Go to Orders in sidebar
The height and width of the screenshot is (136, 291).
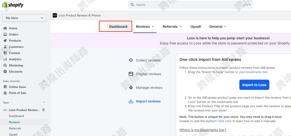(13, 34)
